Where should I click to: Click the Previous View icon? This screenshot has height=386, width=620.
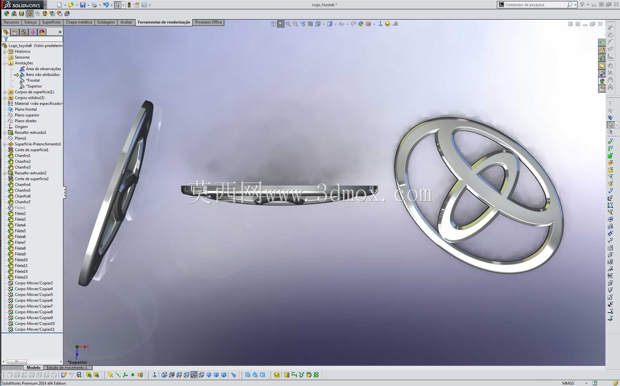(x=303, y=24)
